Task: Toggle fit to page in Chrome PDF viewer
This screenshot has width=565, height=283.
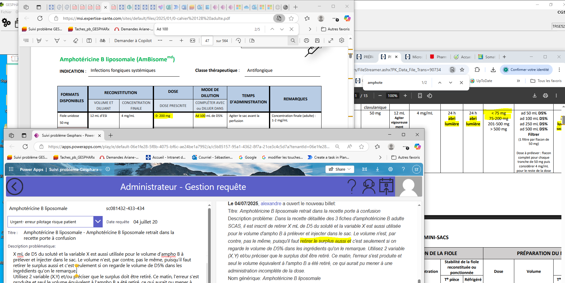Action: click(420, 96)
